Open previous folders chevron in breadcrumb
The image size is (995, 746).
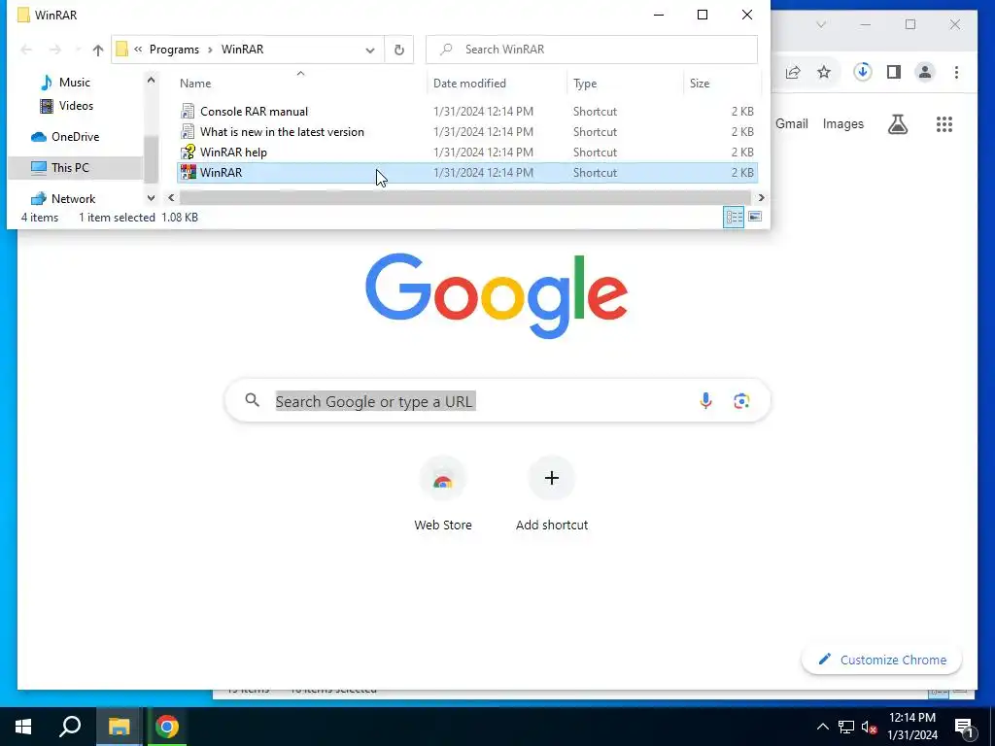pos(138,49)
